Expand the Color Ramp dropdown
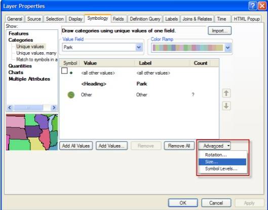Screen dimensions: 268x210 227,48
